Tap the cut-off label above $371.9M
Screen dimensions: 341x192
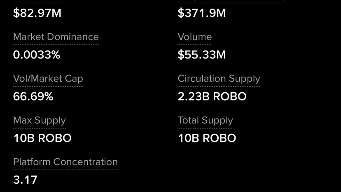(x=233, y=2)
